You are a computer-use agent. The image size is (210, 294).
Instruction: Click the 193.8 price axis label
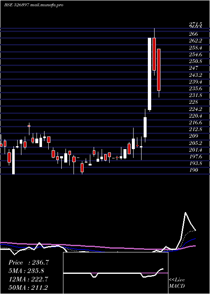(x=196, y=163)
